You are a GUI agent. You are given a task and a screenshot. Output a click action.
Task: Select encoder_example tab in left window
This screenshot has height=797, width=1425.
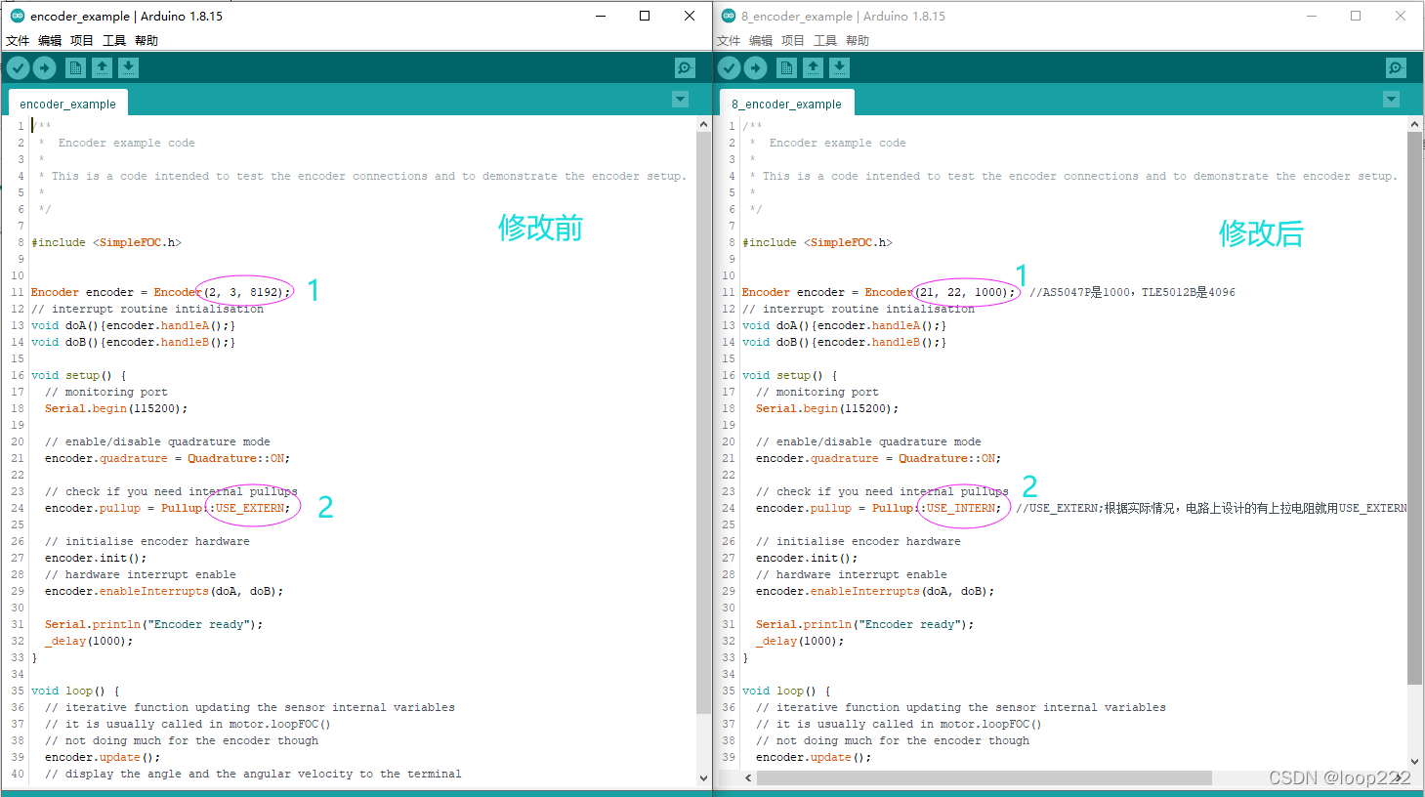click(x=67, y=104)
